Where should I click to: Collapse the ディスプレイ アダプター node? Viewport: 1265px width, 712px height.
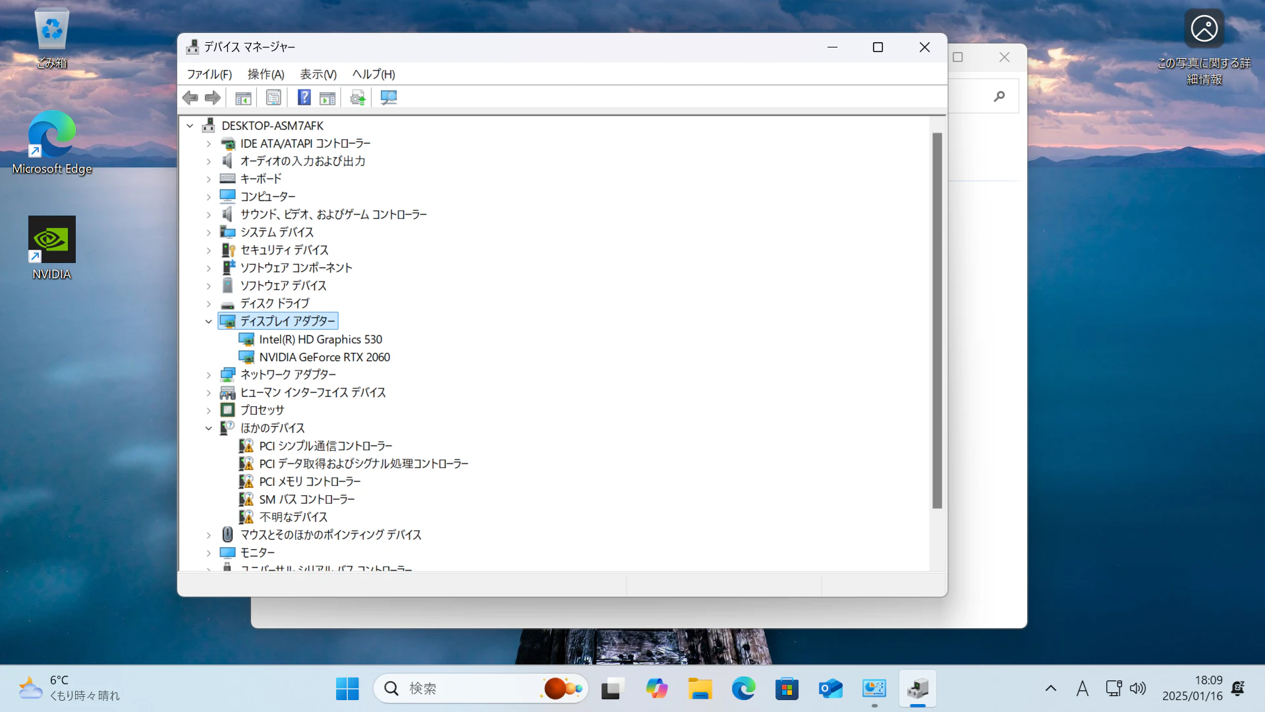209,322
